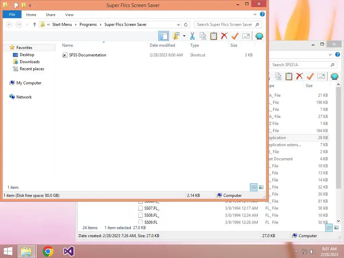Image resolution: width=344 pixels, height=258 pixels.
Task: Expand the ribbon chevron in Super Flics window
Action: tap(255, 14)
